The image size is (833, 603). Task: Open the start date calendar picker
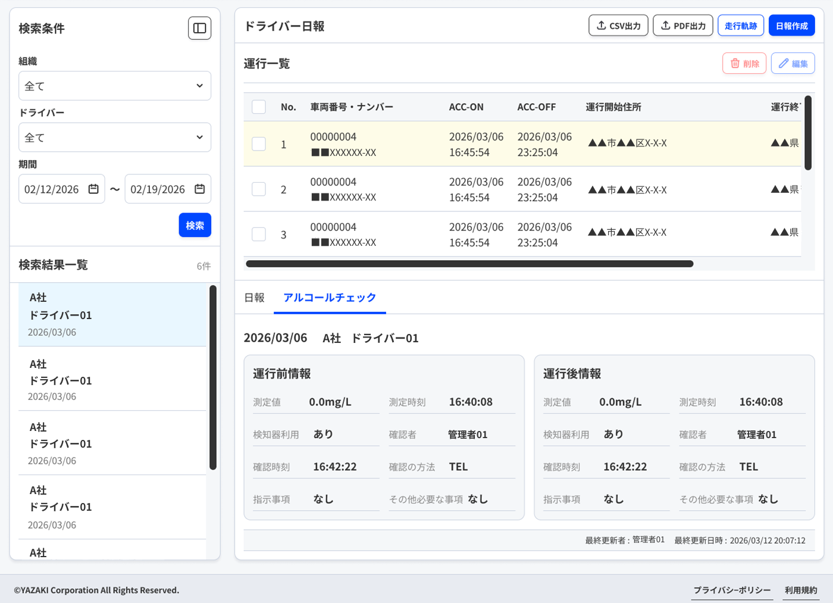click(x=93, y=189)
